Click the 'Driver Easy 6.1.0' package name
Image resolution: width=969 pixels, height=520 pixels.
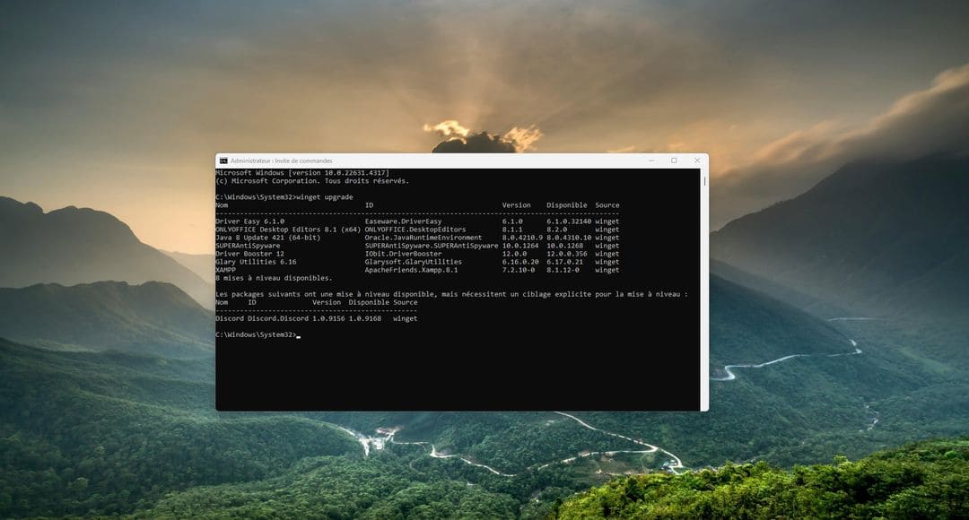click(x=249, y=221)
